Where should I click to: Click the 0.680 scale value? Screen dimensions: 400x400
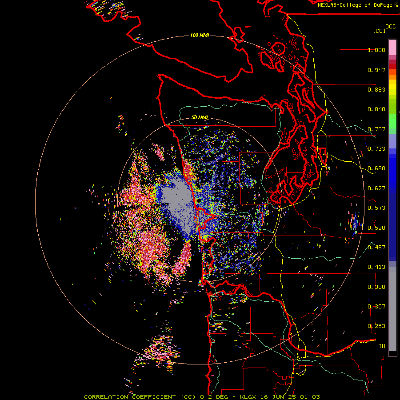(x=376, y=168)
